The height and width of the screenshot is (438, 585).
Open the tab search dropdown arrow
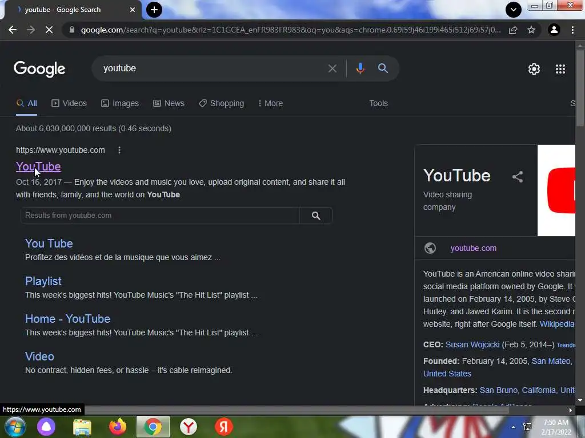(x=514, y=10)
